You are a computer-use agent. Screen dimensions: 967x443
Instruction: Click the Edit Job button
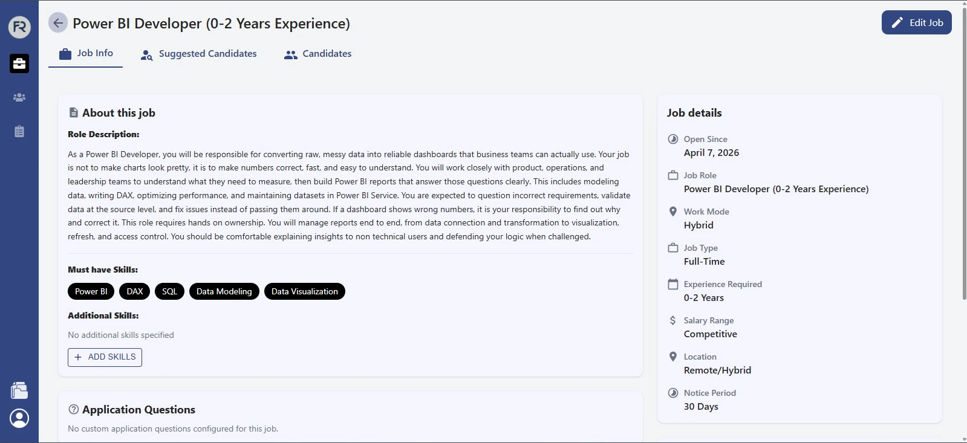click(x=916, y=22)
